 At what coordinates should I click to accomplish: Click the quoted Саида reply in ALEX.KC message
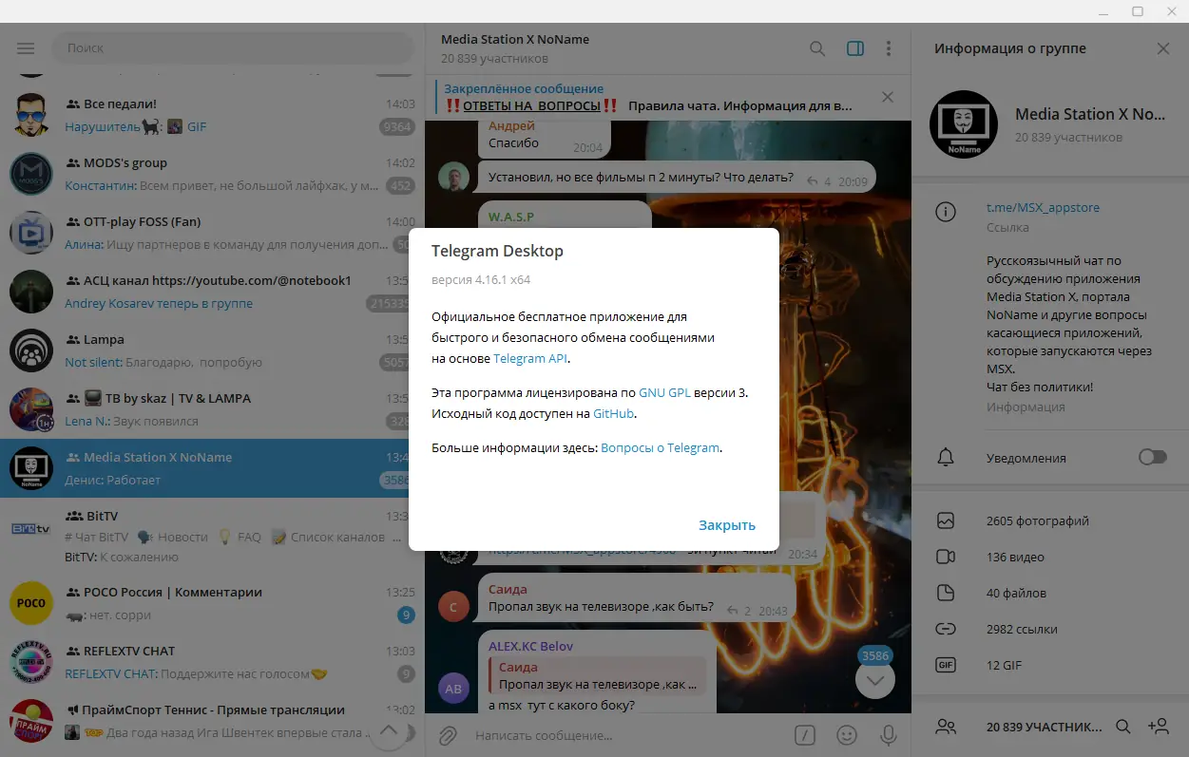[x=598, y=675]
